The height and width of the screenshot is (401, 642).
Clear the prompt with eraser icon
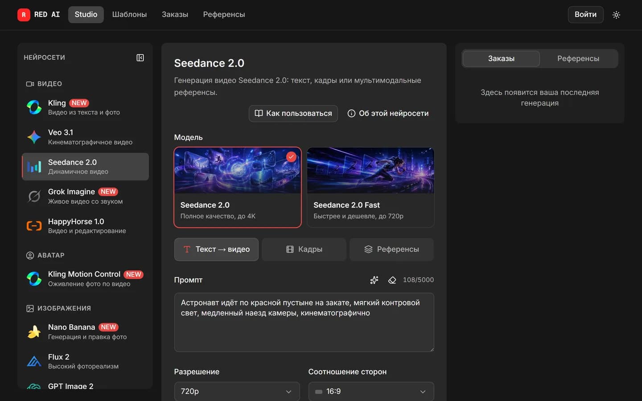click(392, 280)
